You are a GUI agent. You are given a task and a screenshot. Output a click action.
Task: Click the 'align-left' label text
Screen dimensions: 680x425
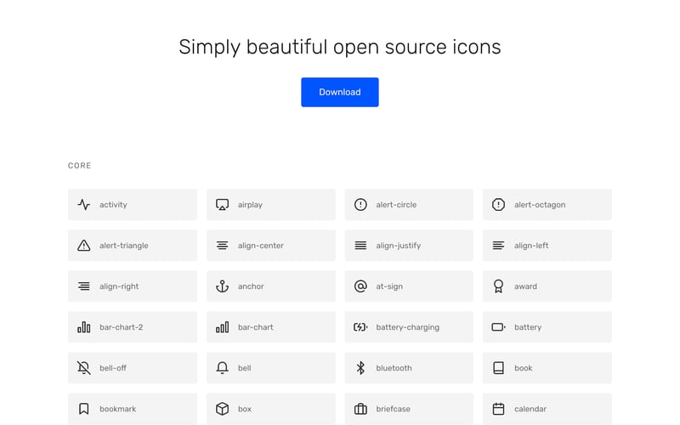click(x=530, y=246)
